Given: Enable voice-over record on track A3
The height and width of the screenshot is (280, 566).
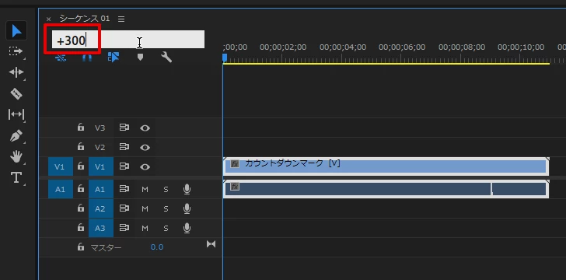Looking at the screenshot, I should click(x=187, y=229).
